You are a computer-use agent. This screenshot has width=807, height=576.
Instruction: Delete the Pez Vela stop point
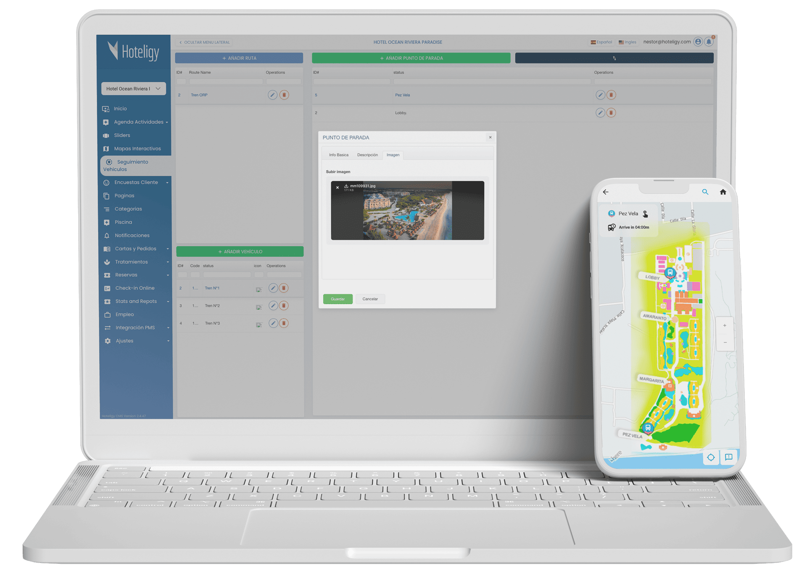[x=611, y=95]
